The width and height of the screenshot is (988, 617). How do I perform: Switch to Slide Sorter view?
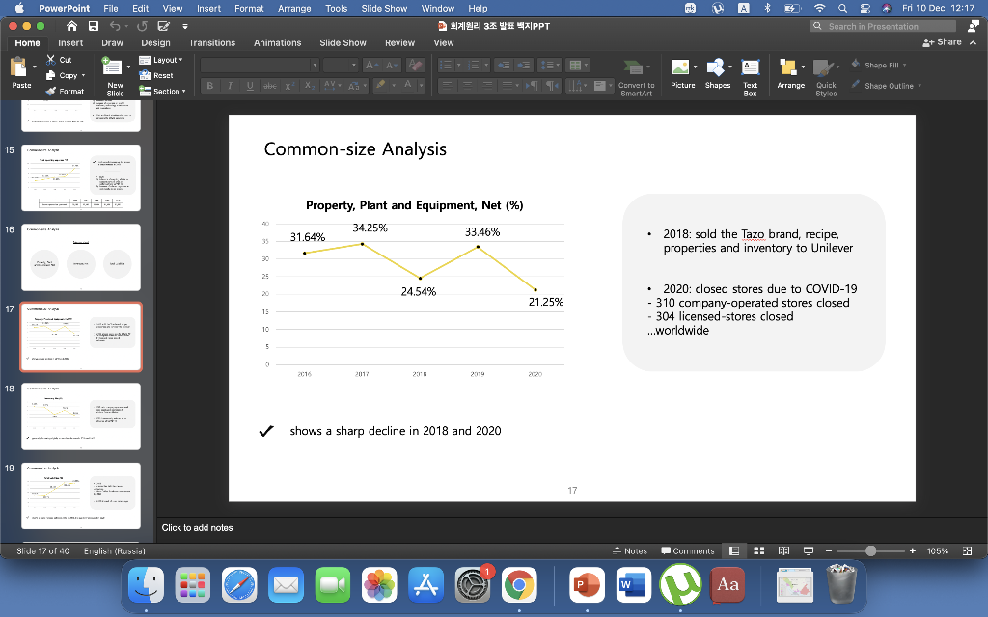pyautogui.click(x=758, y=550)
